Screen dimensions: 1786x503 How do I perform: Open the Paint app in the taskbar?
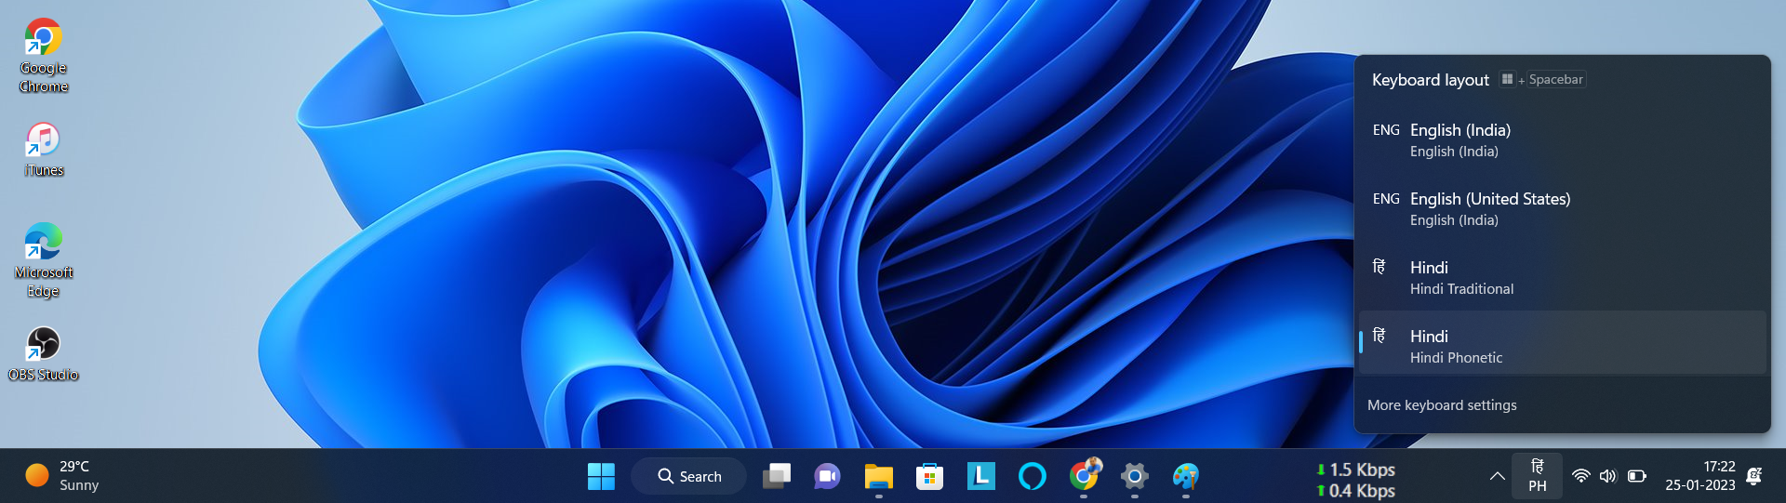click(x=1185, y=476)
